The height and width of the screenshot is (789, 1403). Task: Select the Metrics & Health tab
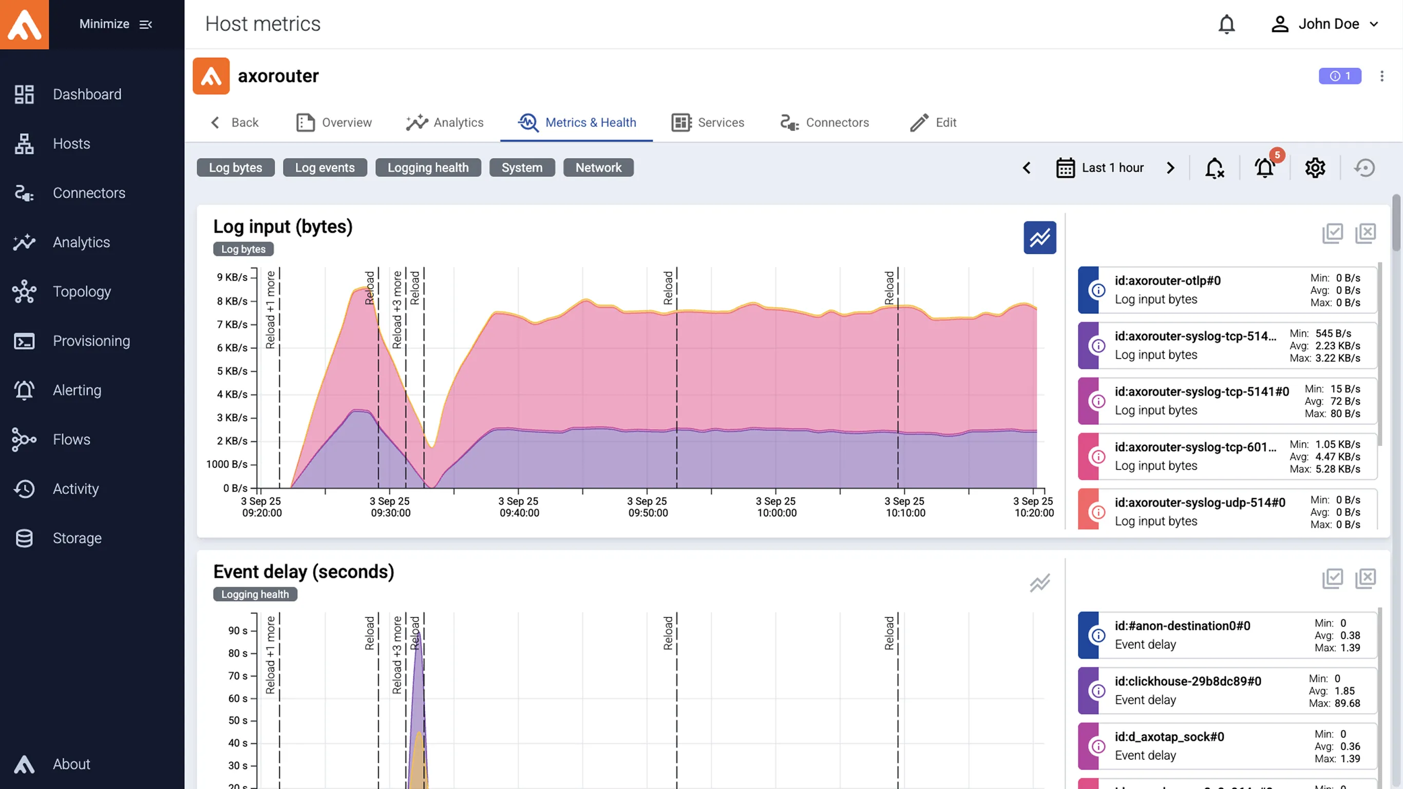pos(577,123)
